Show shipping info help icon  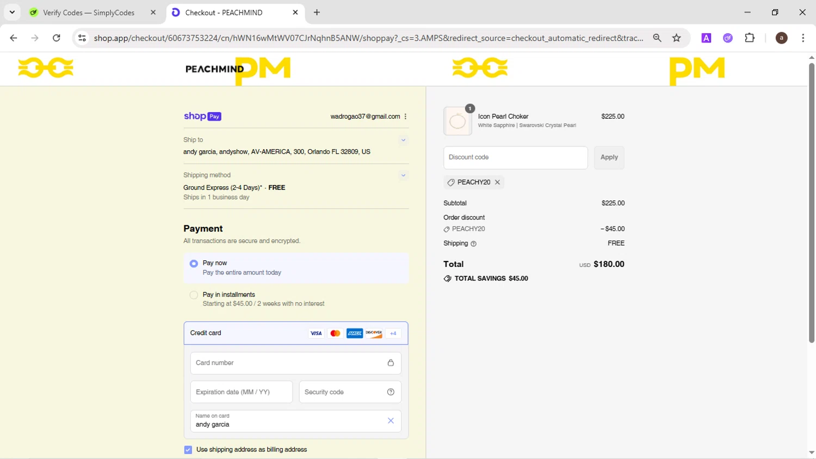473,244
